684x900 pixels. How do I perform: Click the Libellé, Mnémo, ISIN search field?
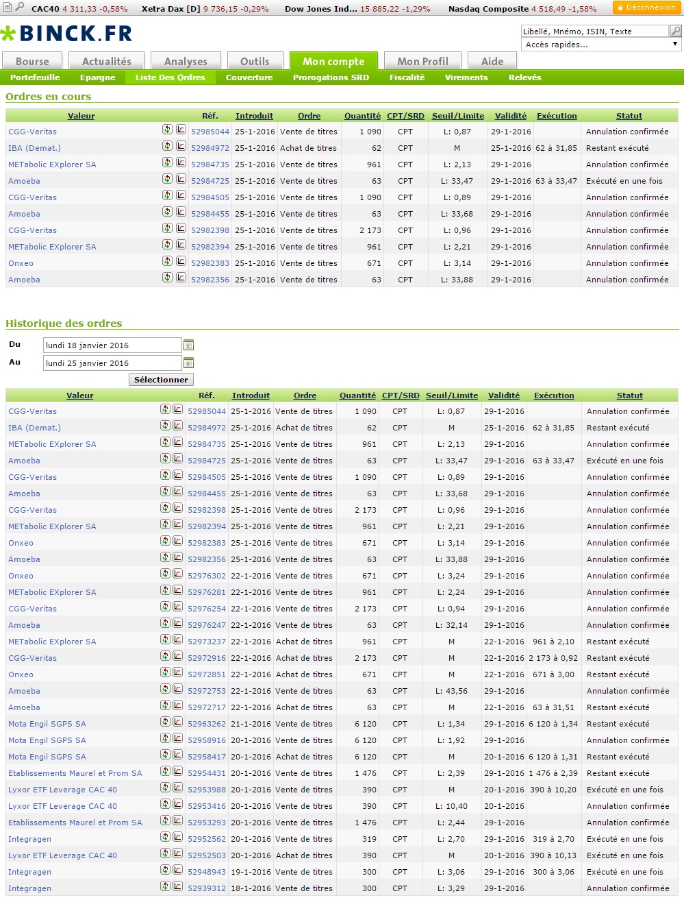pyautogui.click(x=594, y=31)
